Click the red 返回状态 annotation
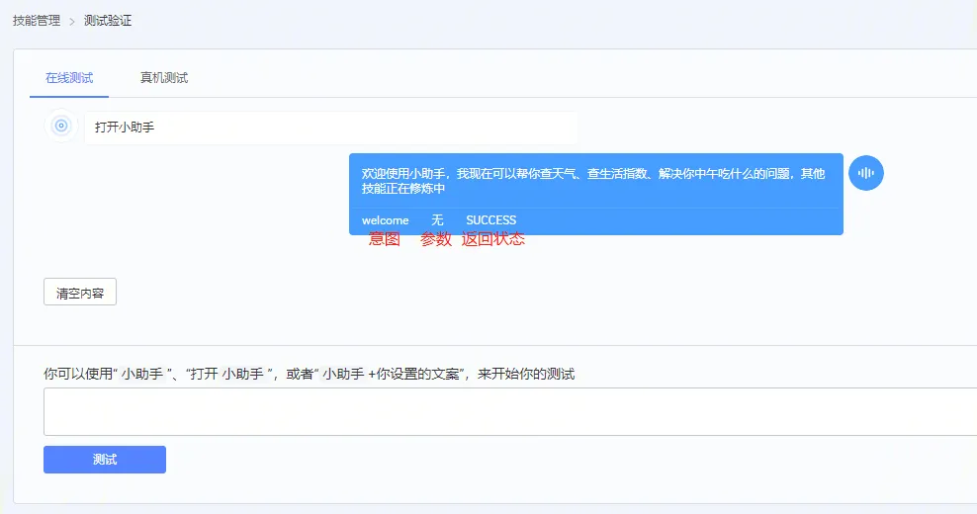977x514 pixels. 492,239
